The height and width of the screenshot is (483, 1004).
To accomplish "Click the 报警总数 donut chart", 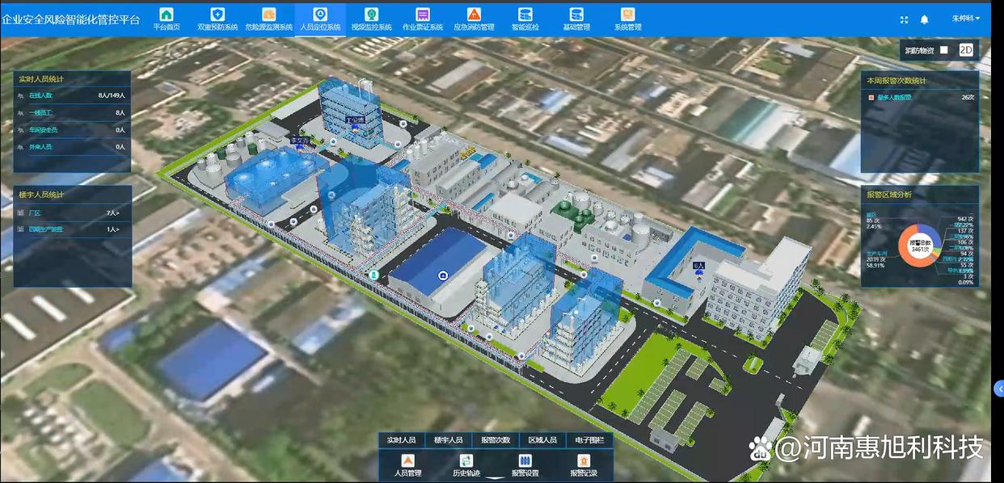I will point(920,246).
